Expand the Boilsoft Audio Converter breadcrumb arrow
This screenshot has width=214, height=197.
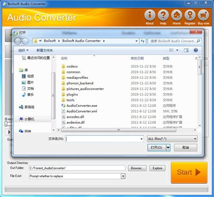[x=104, y=41]
